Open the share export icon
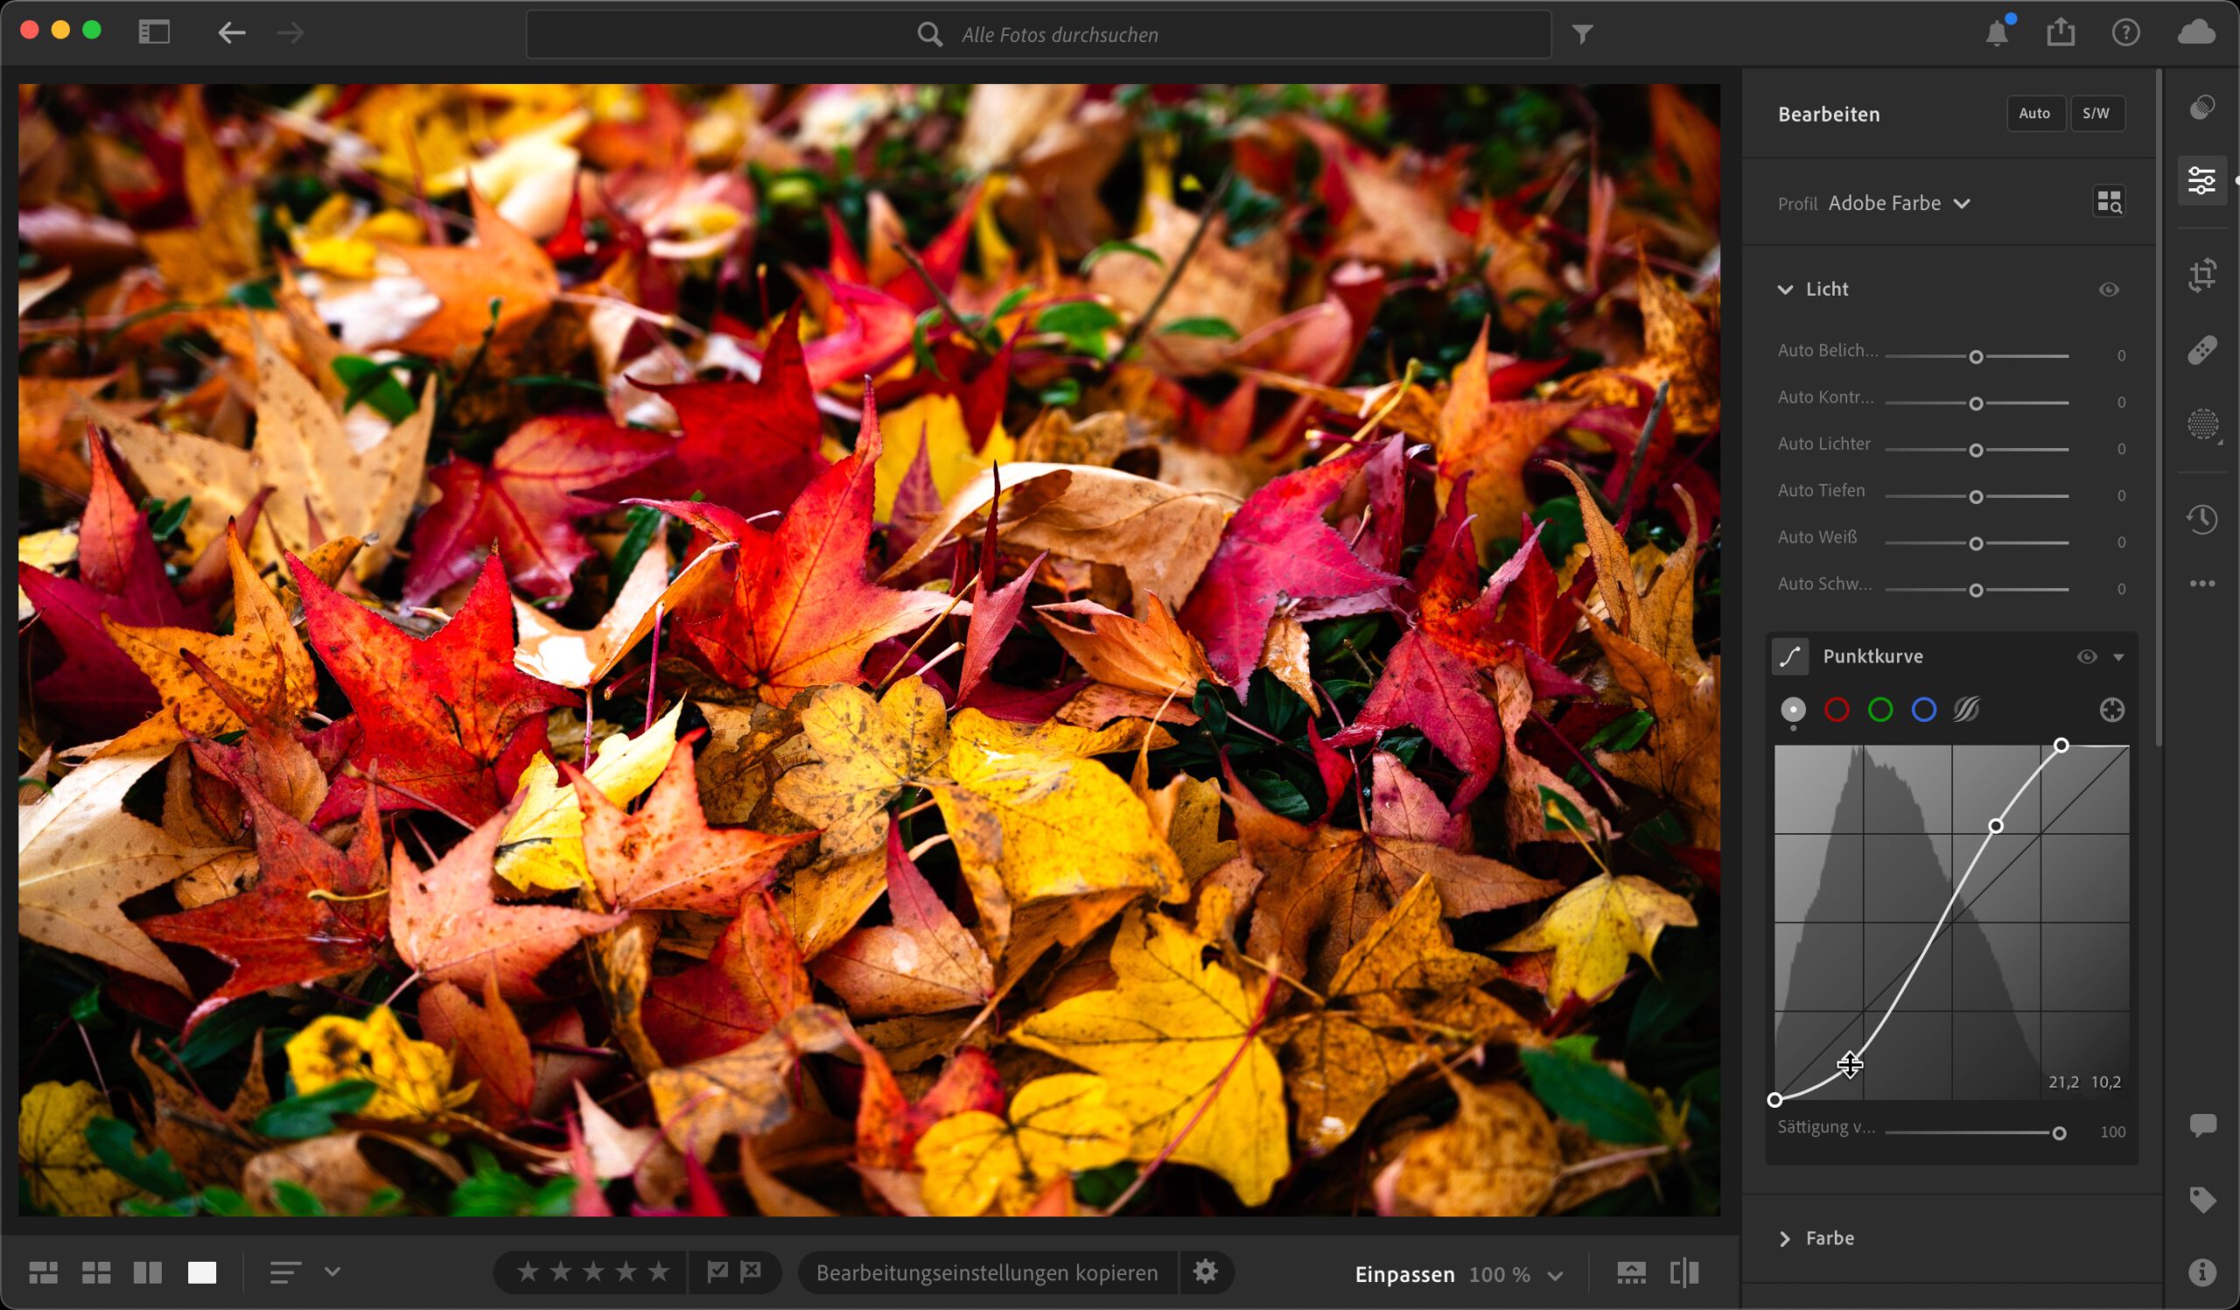 point(2061,34)
